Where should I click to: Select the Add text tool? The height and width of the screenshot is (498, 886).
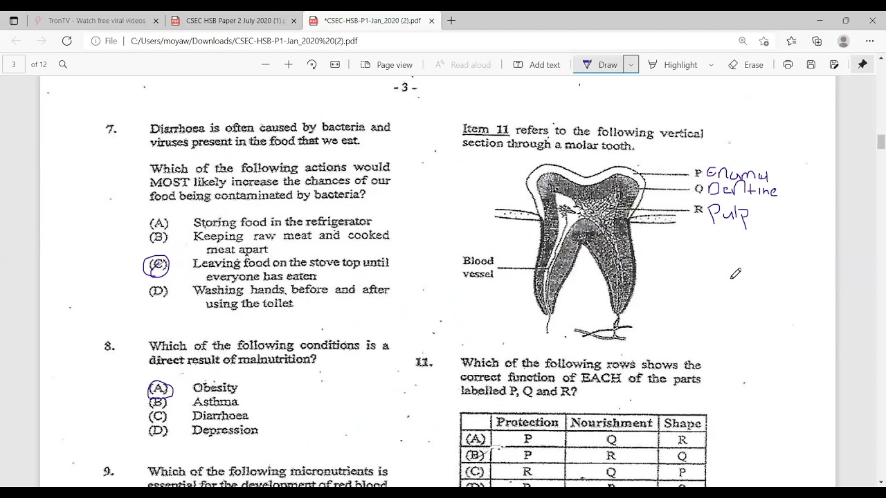[x=536, y=64]
